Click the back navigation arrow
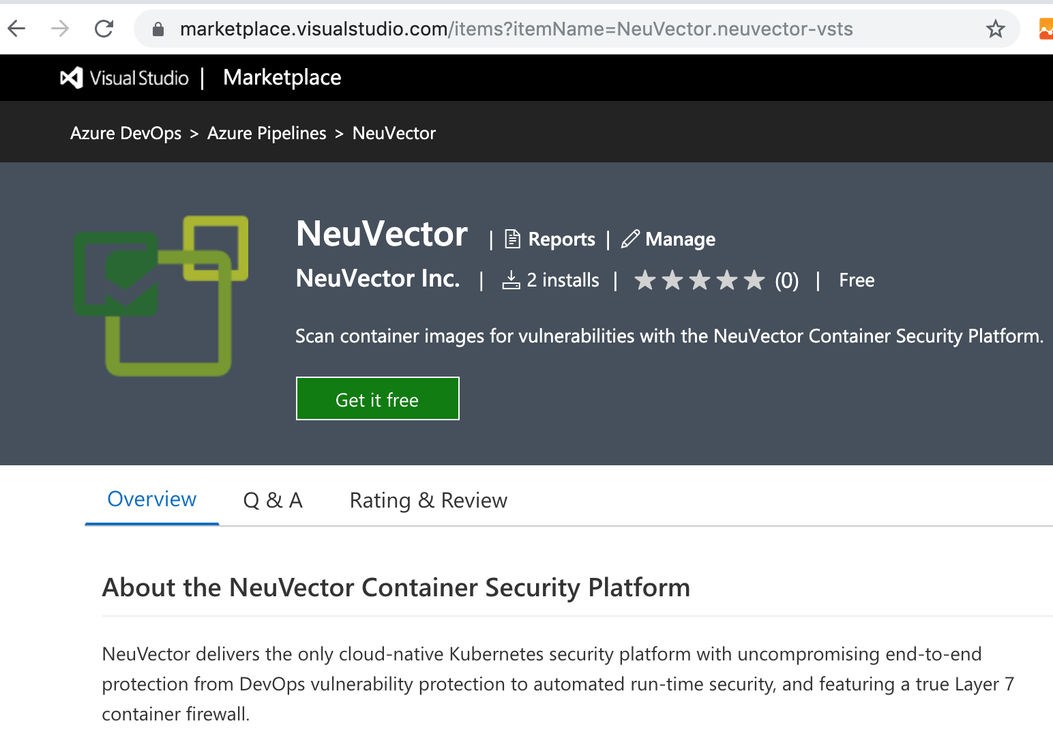 pos(16,28)
